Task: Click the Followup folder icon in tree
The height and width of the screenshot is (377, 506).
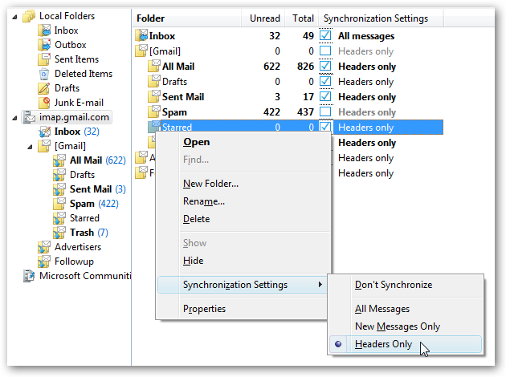Action: click(x=44, y=261)
